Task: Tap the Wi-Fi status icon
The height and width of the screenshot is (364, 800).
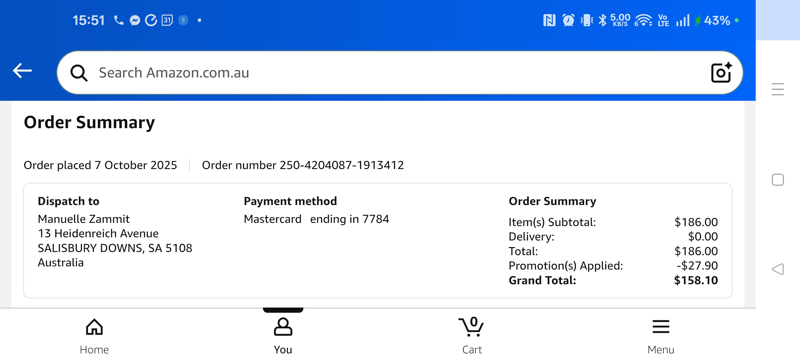Action: click(x=643, y=20)
